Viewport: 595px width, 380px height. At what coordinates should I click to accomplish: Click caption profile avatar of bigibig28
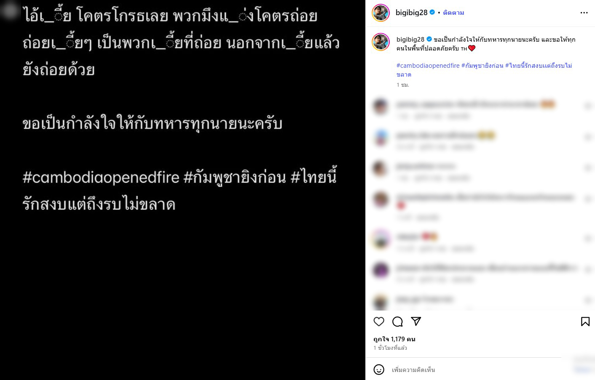381,42
